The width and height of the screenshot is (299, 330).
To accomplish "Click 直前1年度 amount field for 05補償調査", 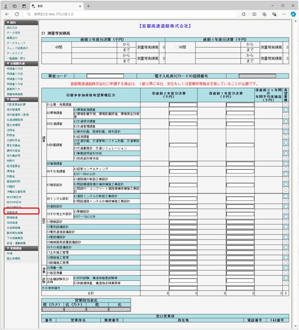I will pos(240,164).
